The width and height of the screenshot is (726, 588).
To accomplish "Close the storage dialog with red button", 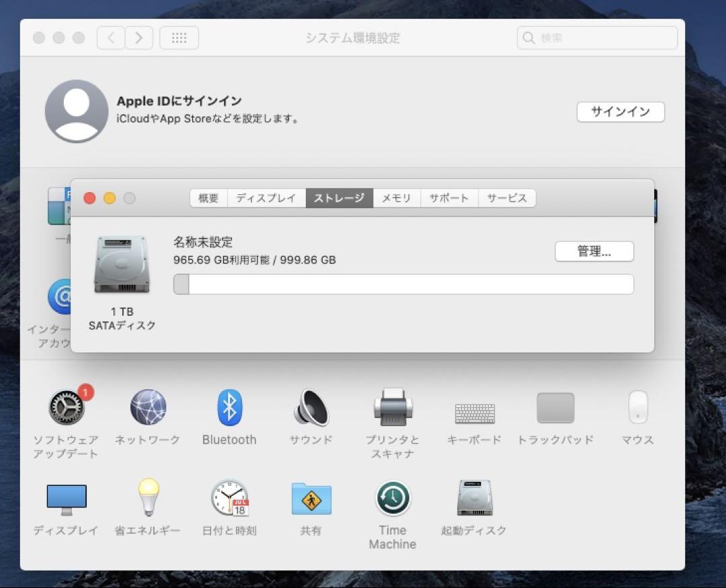I will (89, 198).
